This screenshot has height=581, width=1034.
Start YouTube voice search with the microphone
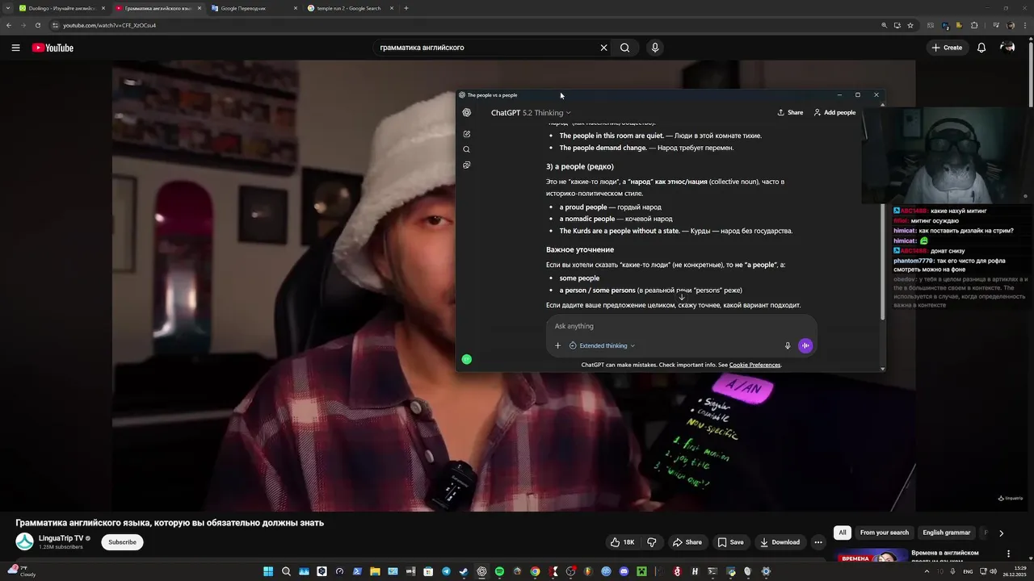[x=655, y=48]
